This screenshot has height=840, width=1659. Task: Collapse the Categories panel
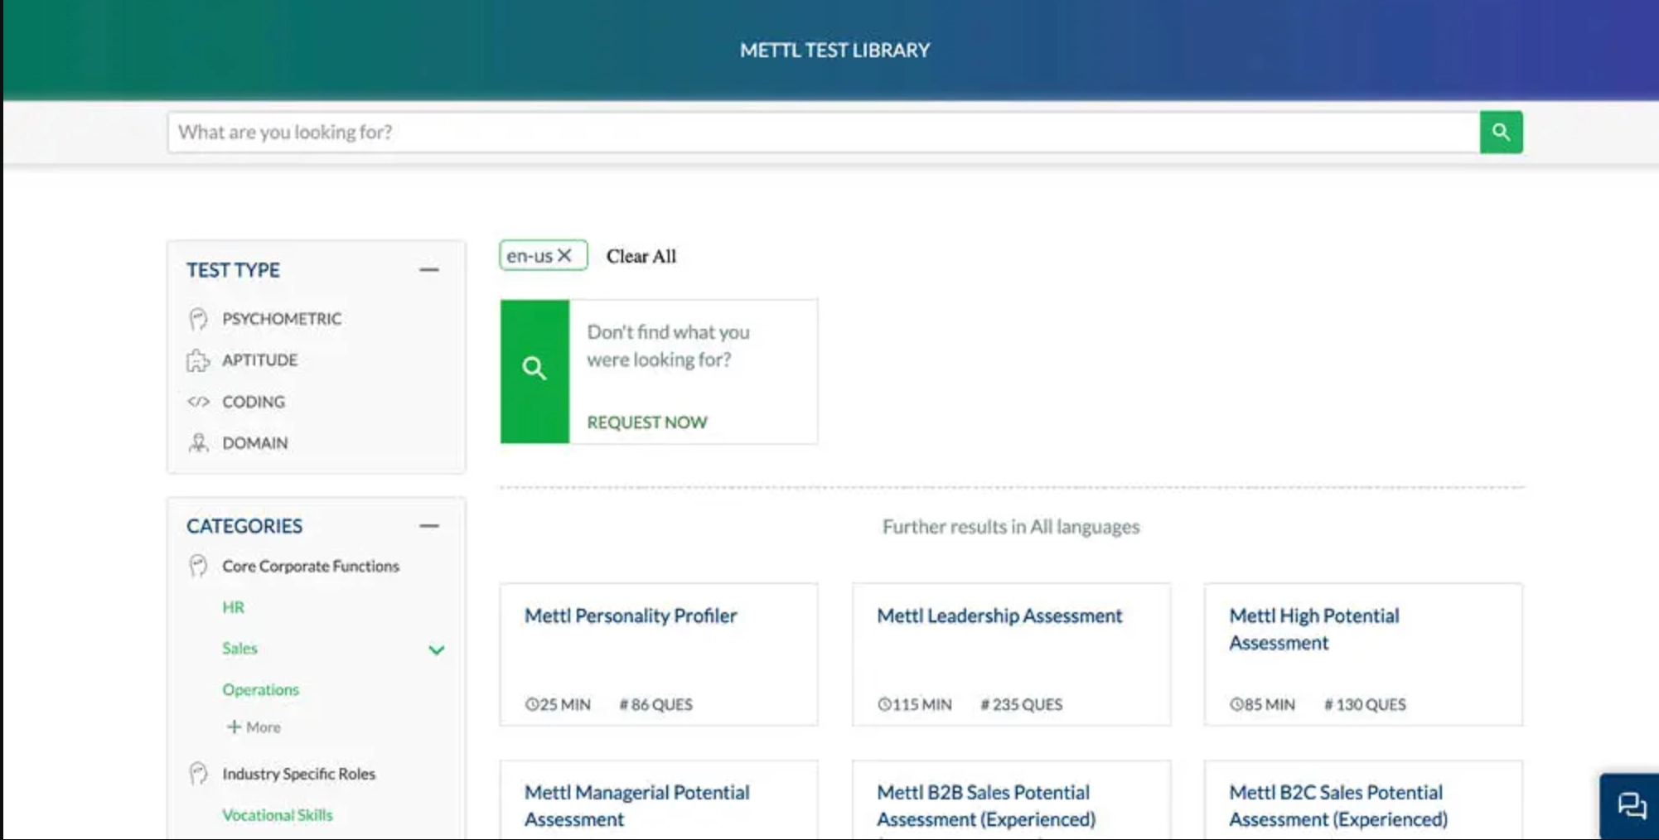point(429,526)
